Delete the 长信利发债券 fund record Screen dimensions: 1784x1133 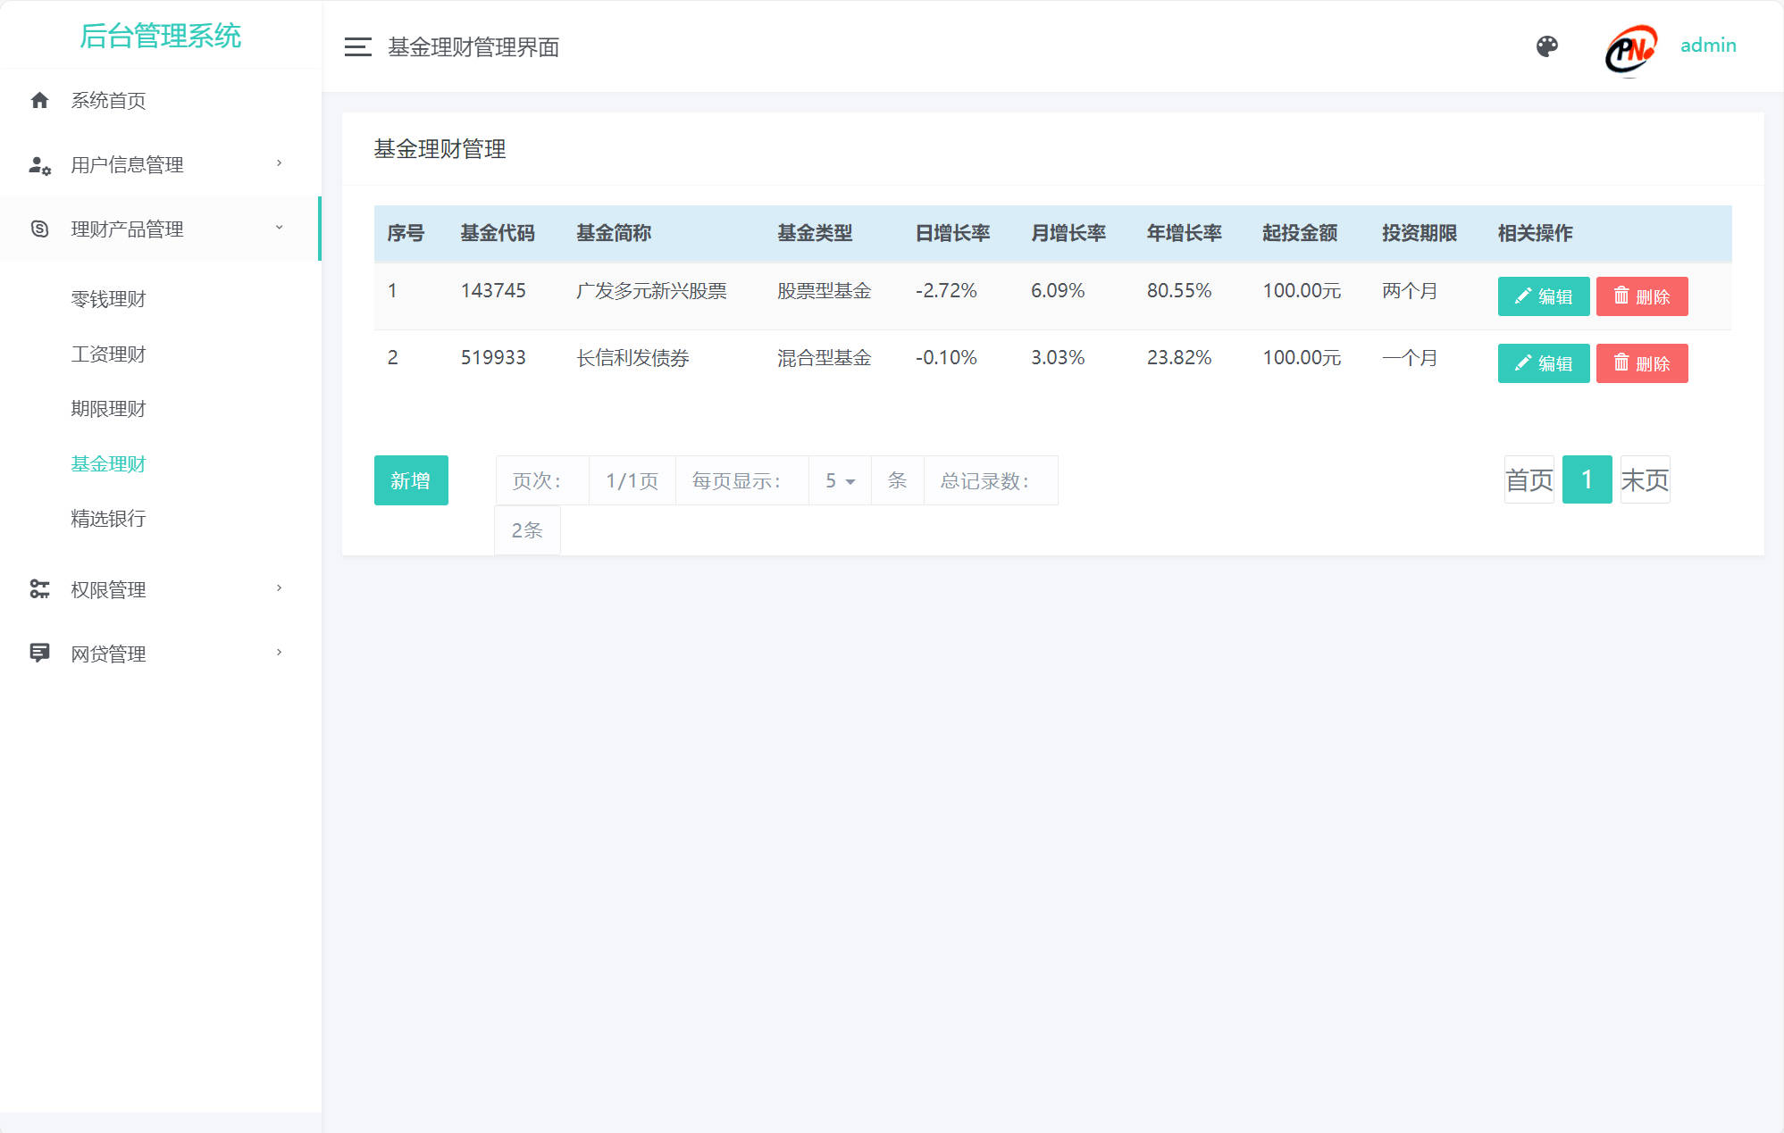coord(1642,363)
